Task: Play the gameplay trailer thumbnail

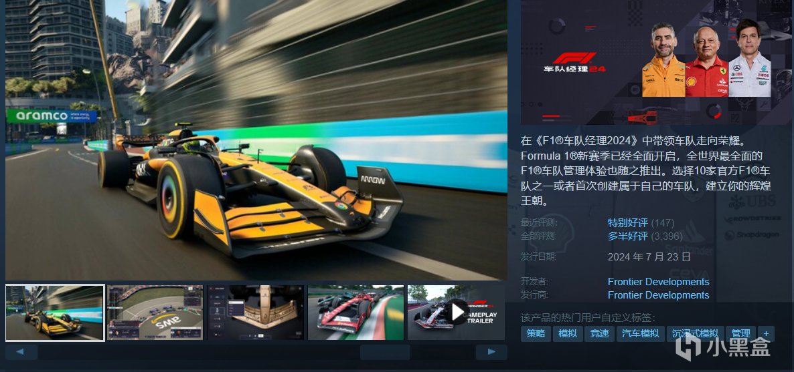Action: coord(456,313)
